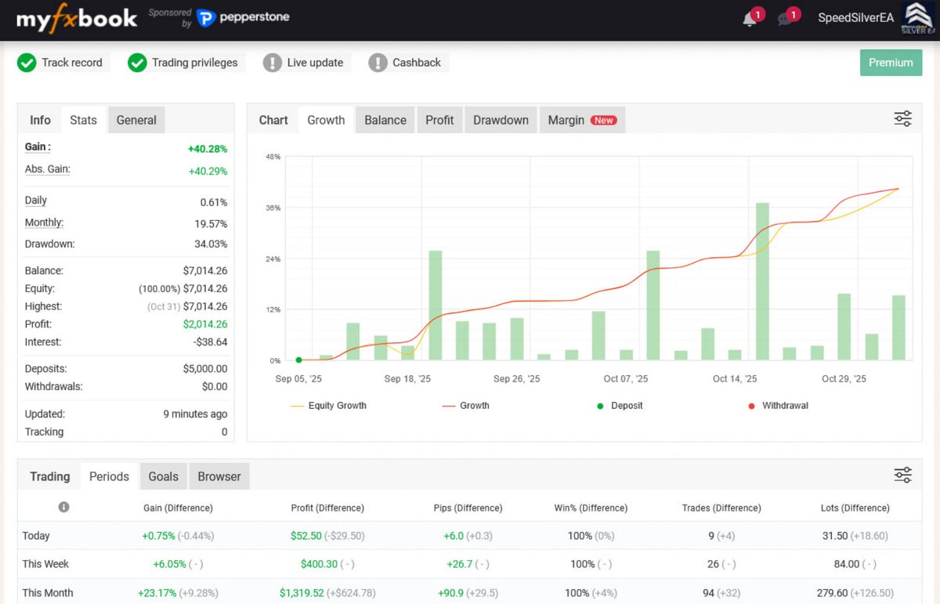Click the red New badge on Margin tab
The image size is (940, 604).
click(604, 120)
